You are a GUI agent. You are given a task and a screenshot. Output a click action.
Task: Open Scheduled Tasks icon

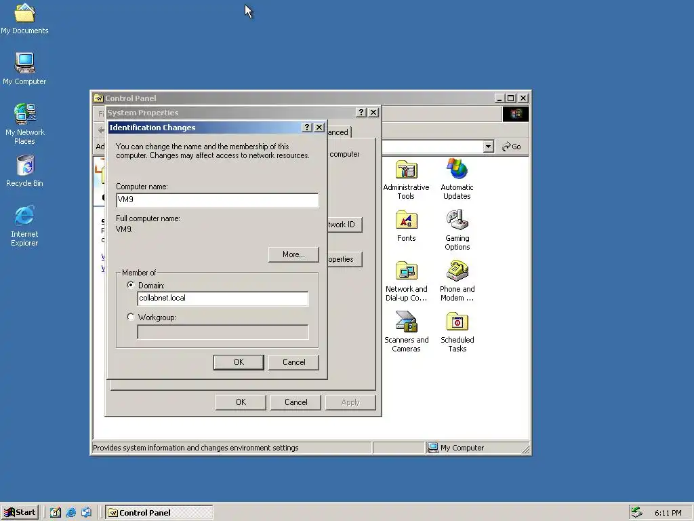click(457, 332)
